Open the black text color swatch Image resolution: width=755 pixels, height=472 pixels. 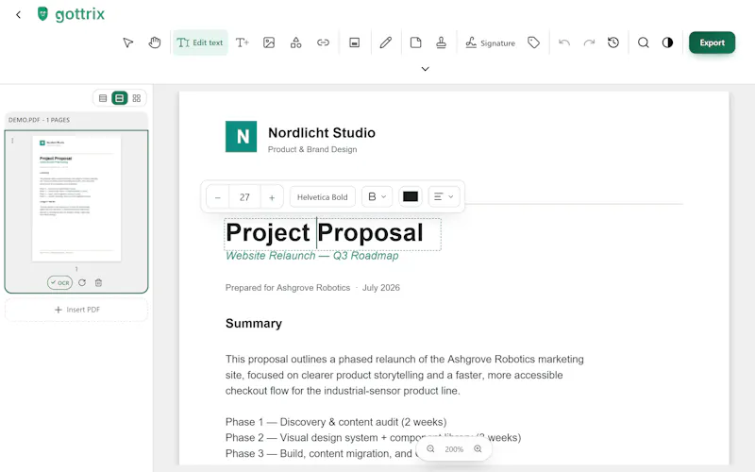(x=411, y=196)
